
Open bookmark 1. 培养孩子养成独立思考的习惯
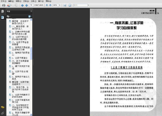21,48
